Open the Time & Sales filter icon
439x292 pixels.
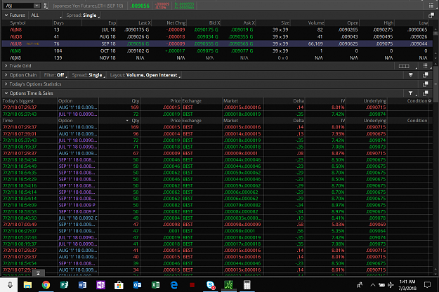[410, 93]
